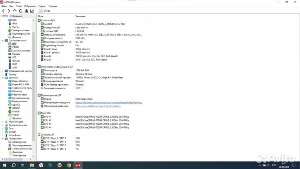Click the Тип ЦП row
The image size is (300, 169).
click(90, 24)
